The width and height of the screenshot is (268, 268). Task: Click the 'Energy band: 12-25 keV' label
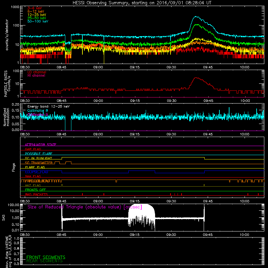click(49, 107)
